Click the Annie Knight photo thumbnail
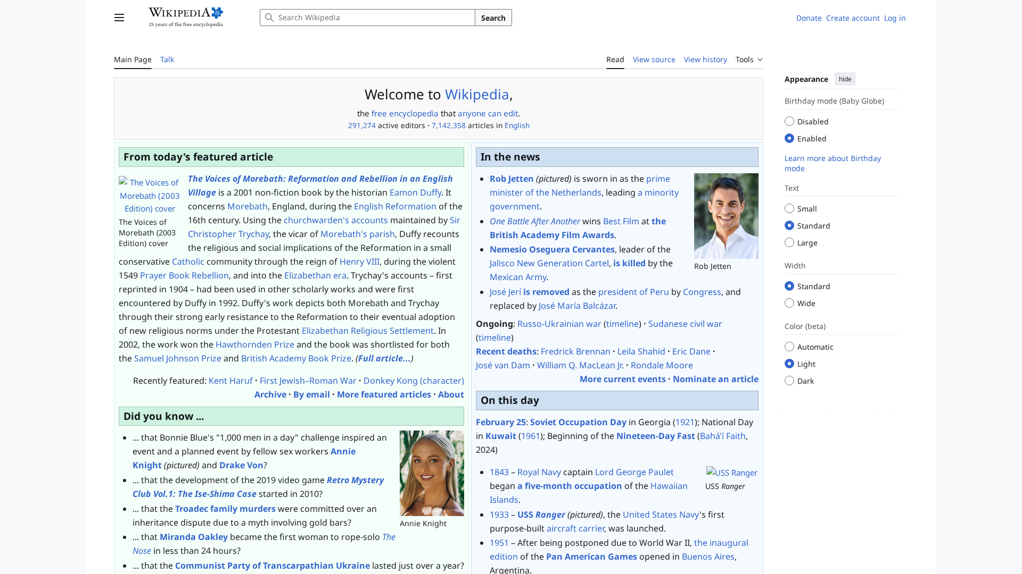 coord(431,473)
